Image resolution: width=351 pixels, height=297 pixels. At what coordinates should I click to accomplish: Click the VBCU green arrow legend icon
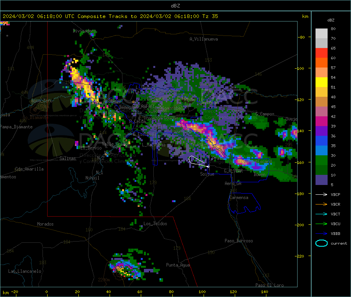coord(321,224)
